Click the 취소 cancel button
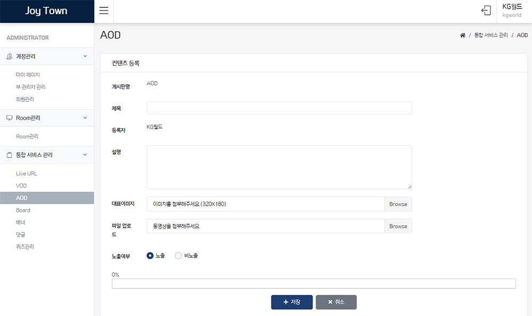The image size is (532, 316). (336, 302)
